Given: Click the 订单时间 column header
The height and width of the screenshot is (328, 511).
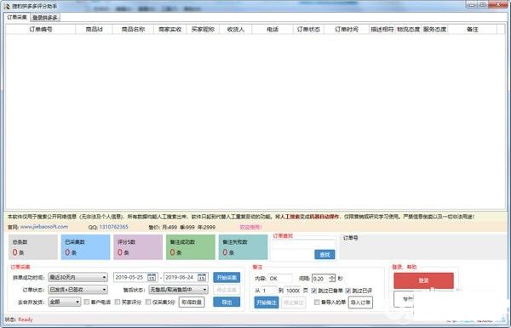Looking at the screenshot, I should [x=347, y=29].
